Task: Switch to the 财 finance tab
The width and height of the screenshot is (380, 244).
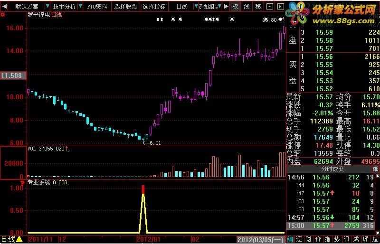Action: pos(308,239)
